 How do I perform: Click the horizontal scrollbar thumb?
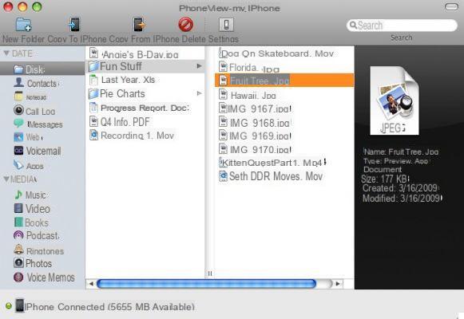(206, 284)
